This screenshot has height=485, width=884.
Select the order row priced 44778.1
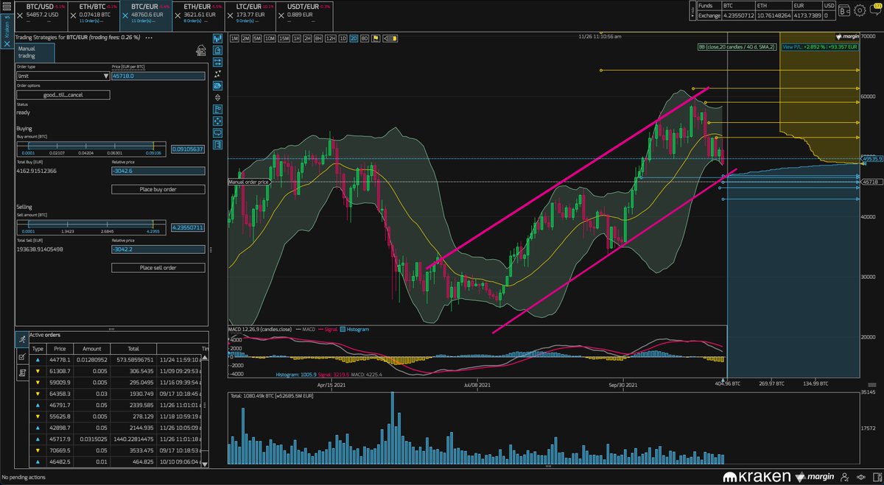115,359
